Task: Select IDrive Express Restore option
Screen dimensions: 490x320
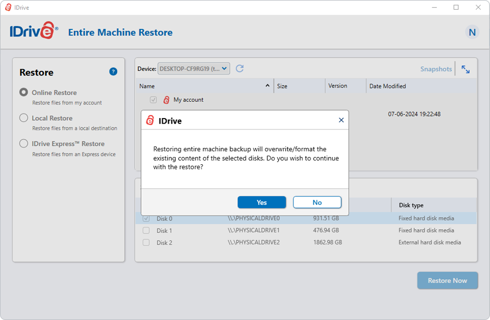Action: [23, 144]
